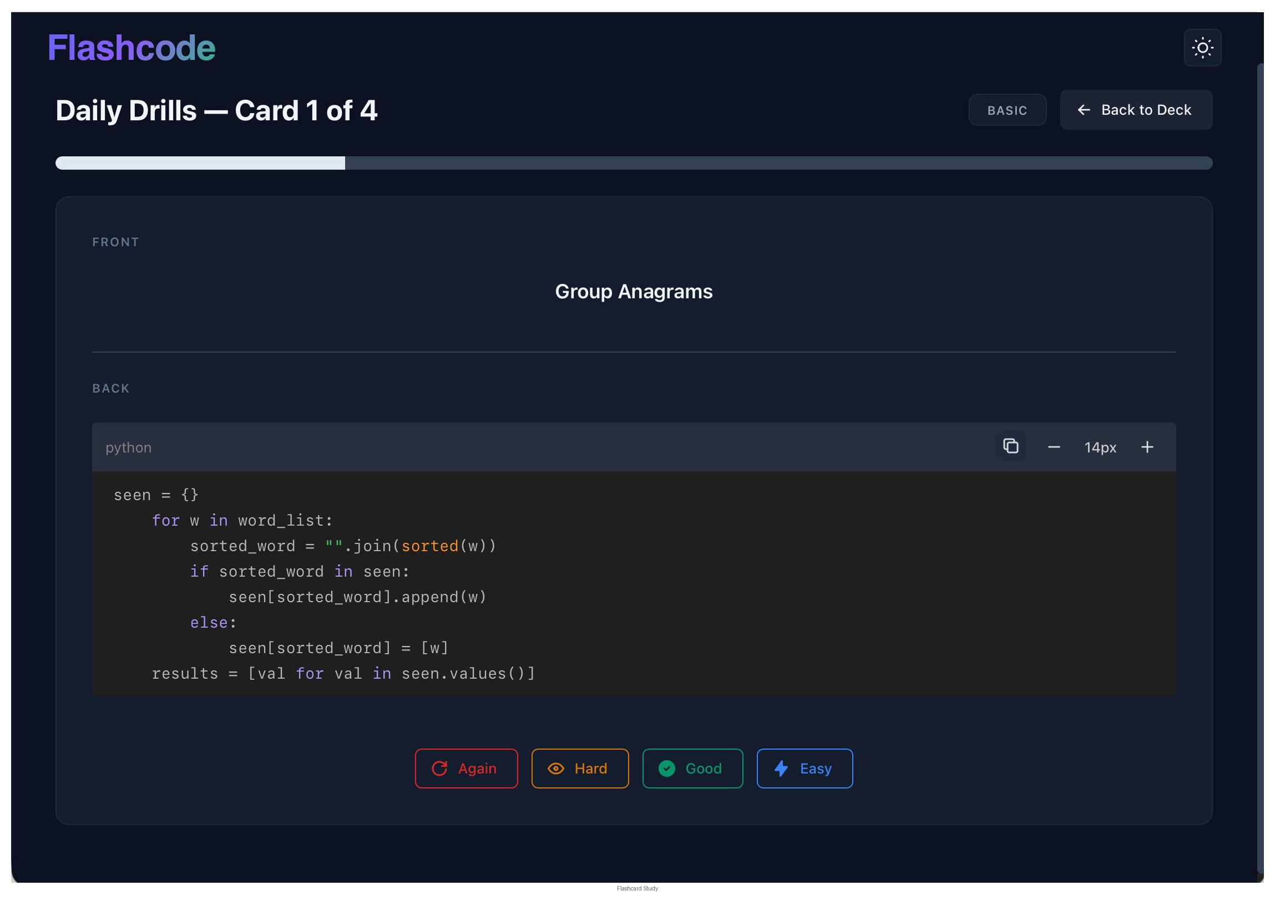Click the Flashcard Study footer caption

(637, 888)
